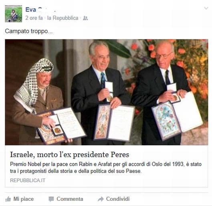Visit the 'la Repubblica' page link
212x206 pixels.
tap(63, 18)
